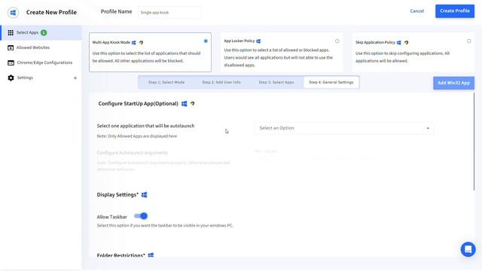482x271 pixels.
Task: Click Windows icon beside App Locker Policy
Action: 258,41
